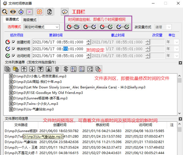The image size is (183, 155).
Task: Open the 年 unit dropdown for 创建时间
Action: pyautogui.click(x=172, y=42)
